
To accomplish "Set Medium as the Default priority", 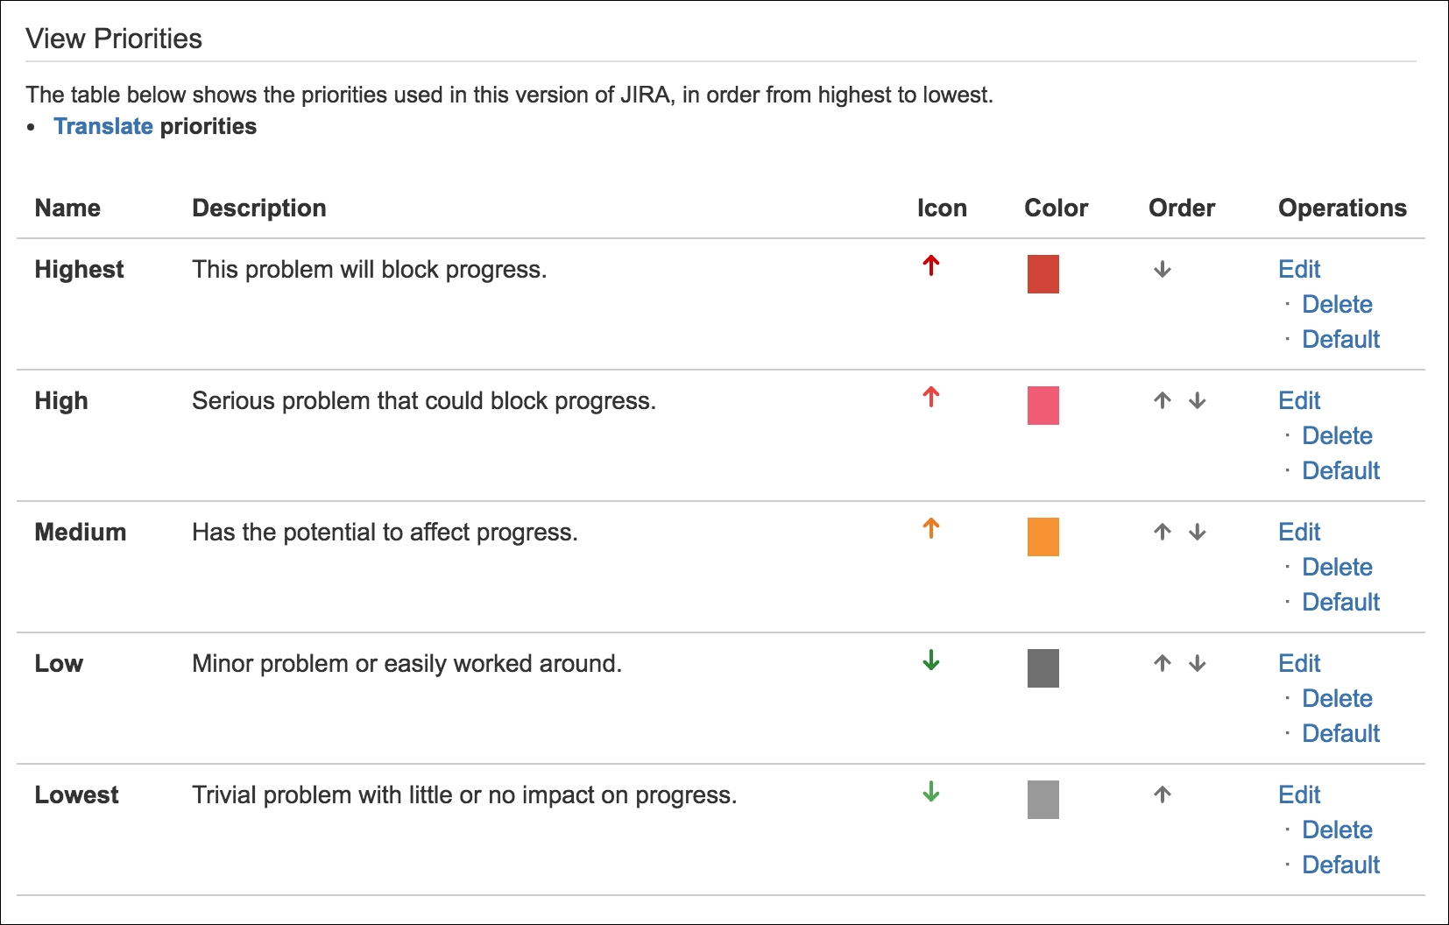I will (x=1340, y=602).
